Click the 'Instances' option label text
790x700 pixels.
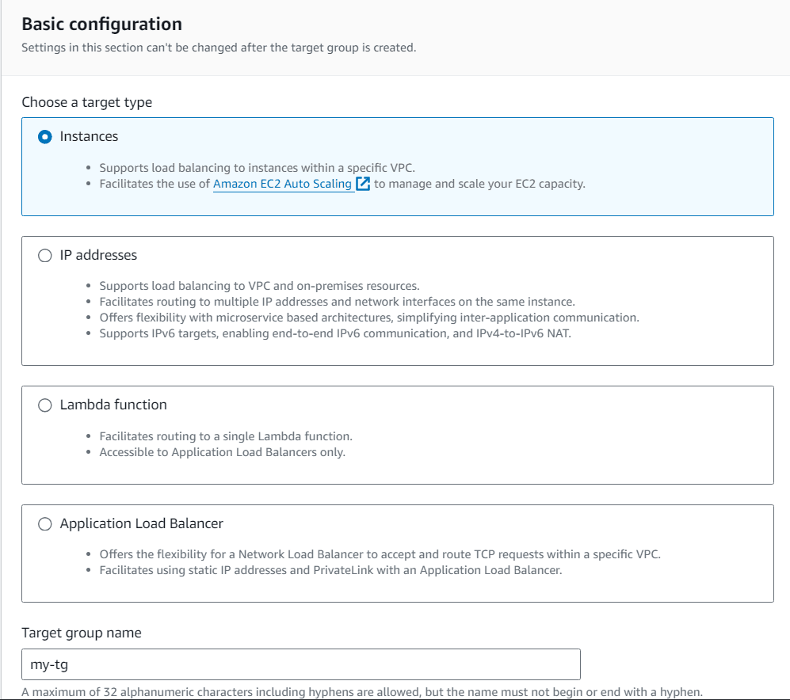(89, 137)
